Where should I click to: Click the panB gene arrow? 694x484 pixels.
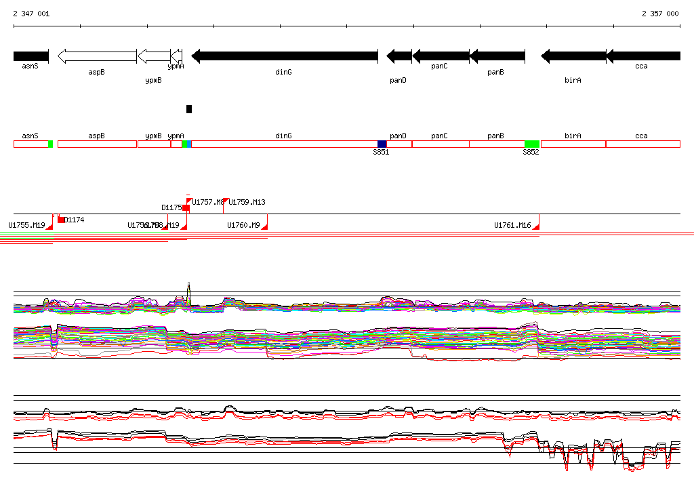tap(497, 56)
